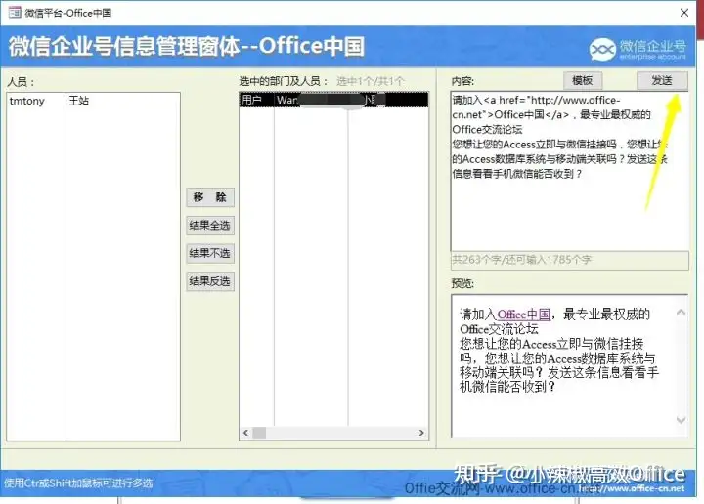Click right arrow of horizontal scrollbar

421,433
